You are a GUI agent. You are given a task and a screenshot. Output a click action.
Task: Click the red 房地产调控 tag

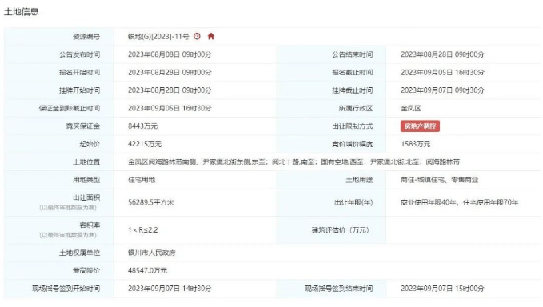[420, 126]
